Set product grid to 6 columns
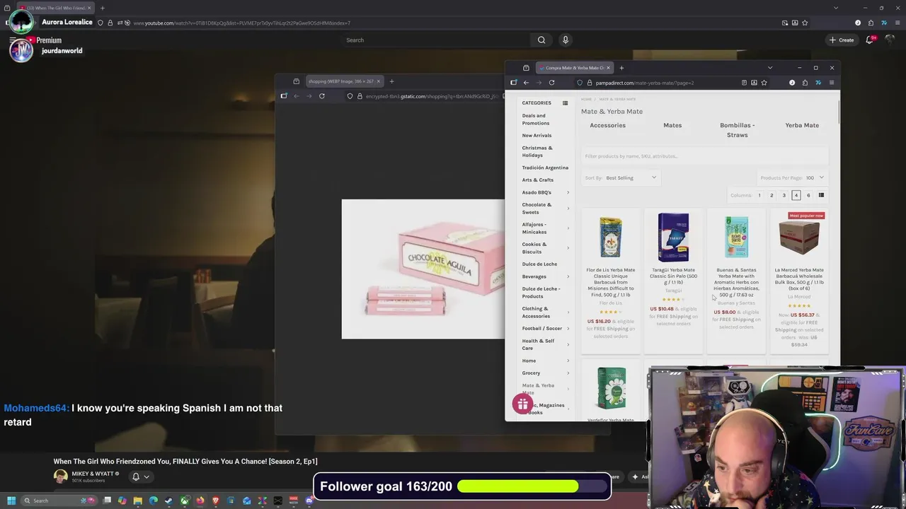 pyautogui.click(x=808, y=195)
